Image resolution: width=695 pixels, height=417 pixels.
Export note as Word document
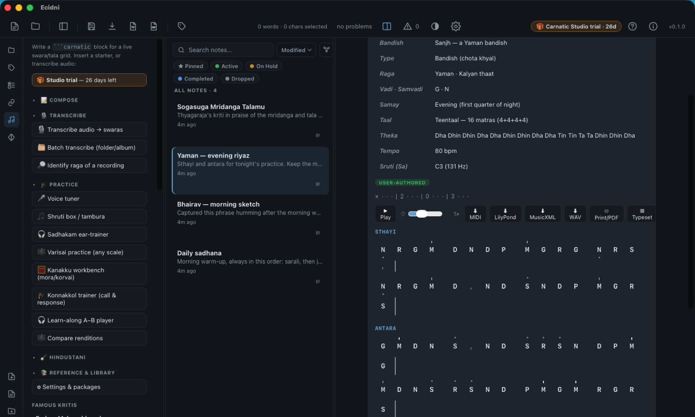133,26
